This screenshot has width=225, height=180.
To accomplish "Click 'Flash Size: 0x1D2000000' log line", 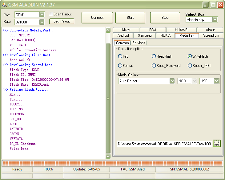I will click(x=39, y=80).
